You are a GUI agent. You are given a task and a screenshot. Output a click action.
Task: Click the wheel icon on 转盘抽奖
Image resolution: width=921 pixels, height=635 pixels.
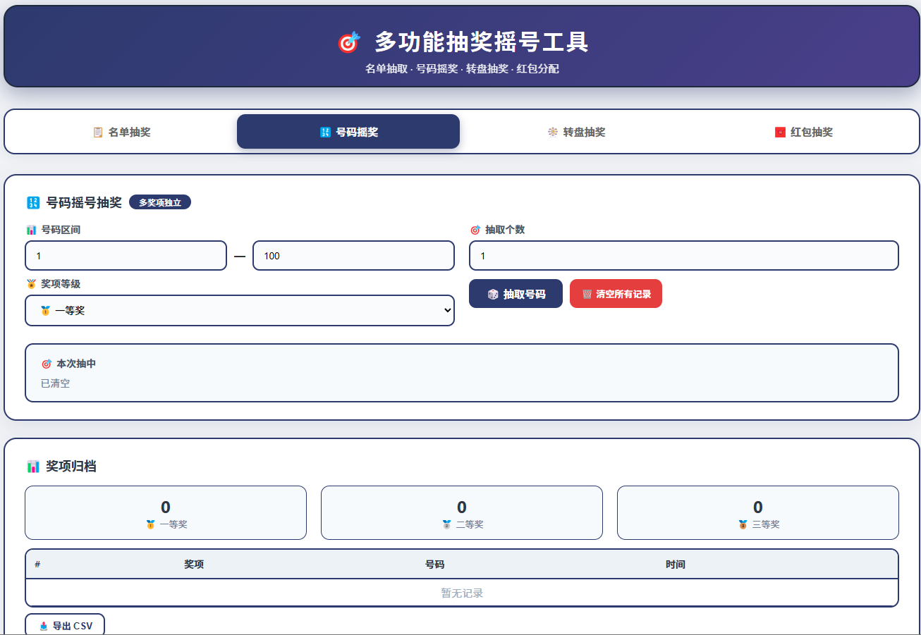click(553, 132)
